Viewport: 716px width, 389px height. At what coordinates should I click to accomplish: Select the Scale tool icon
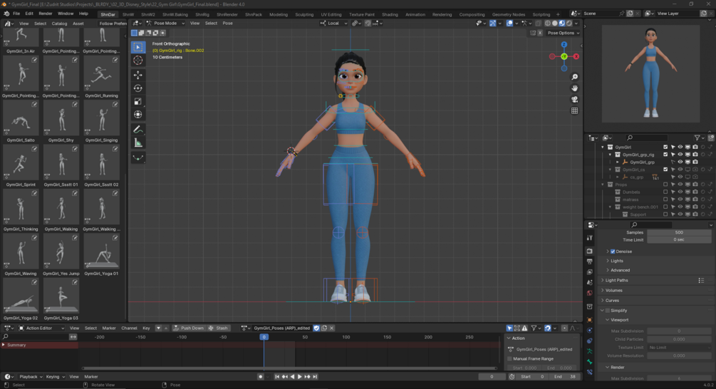coord(138,101)
